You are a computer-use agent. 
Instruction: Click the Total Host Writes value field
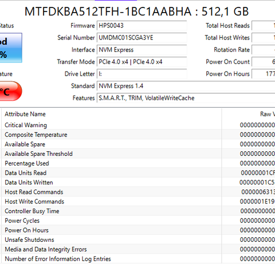coord(264,38)
